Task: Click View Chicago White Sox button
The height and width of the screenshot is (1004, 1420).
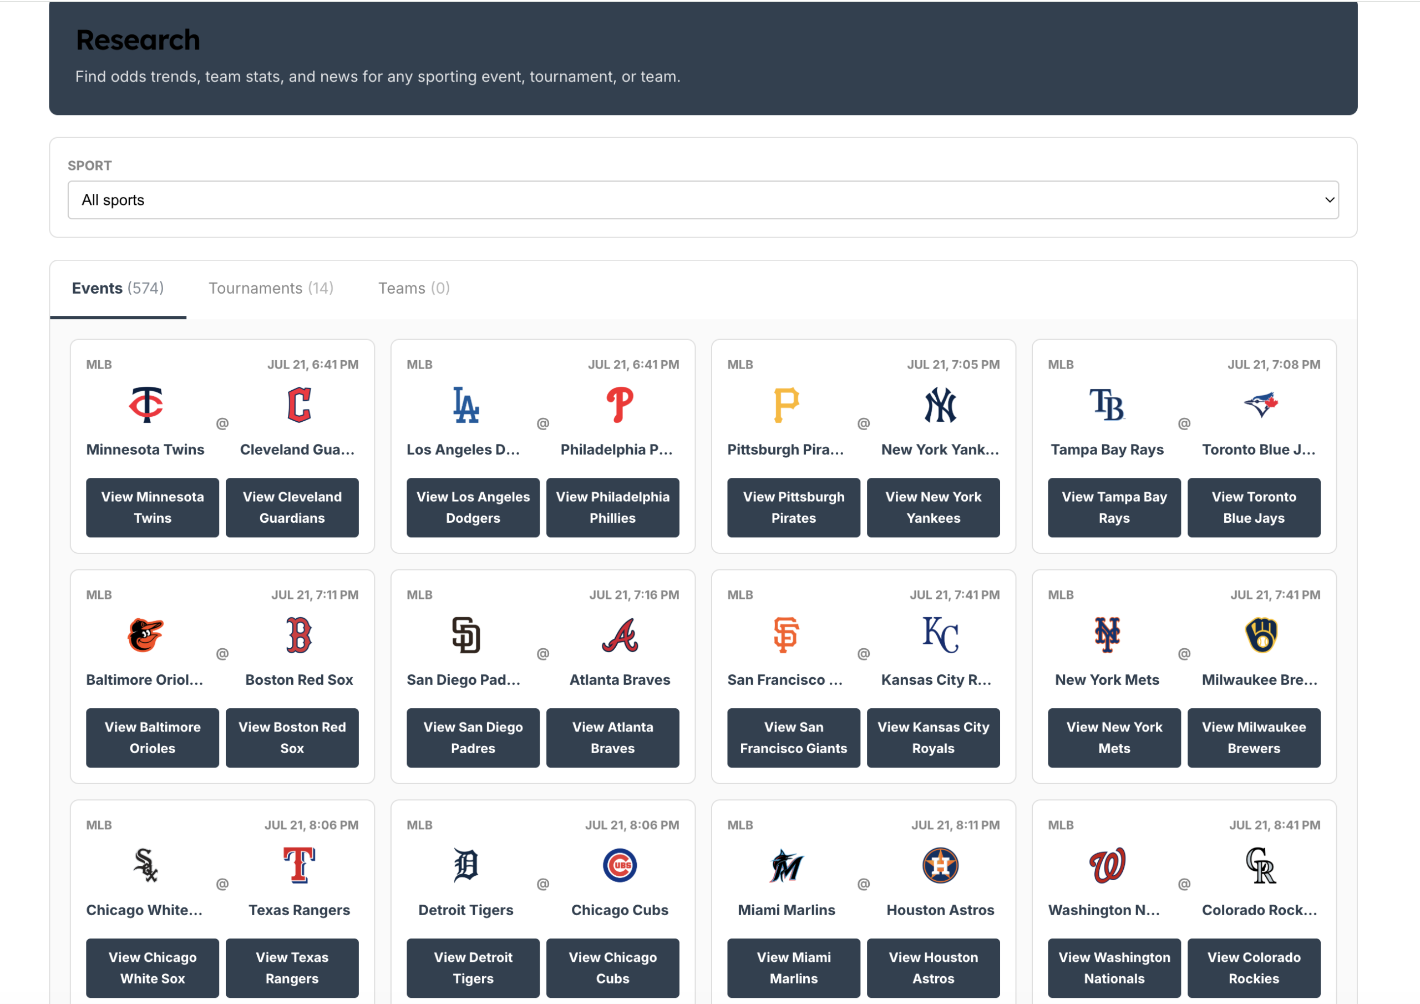Action: click(x=153, y=968)
